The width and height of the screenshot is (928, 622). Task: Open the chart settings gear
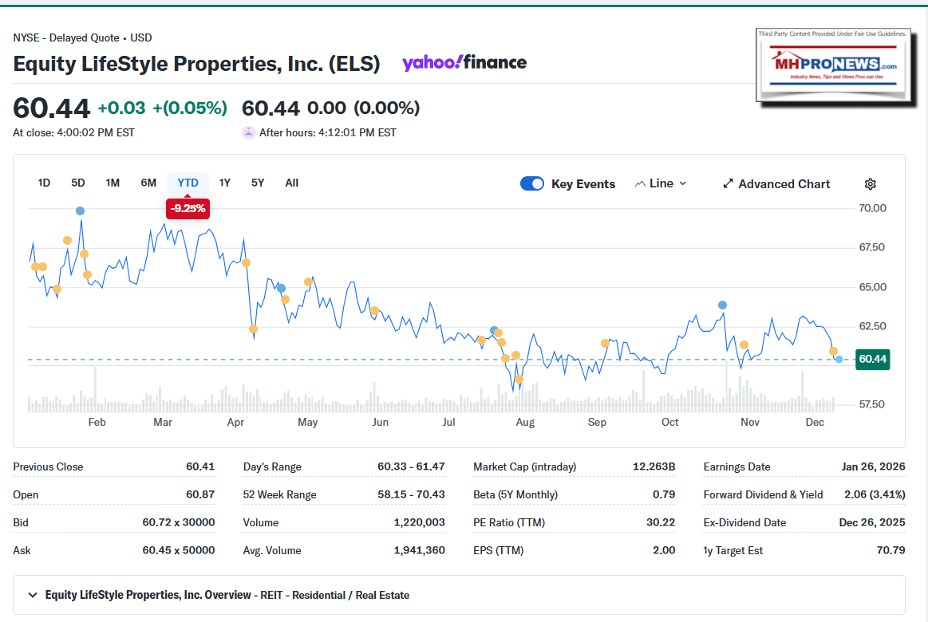pos(870,183)
